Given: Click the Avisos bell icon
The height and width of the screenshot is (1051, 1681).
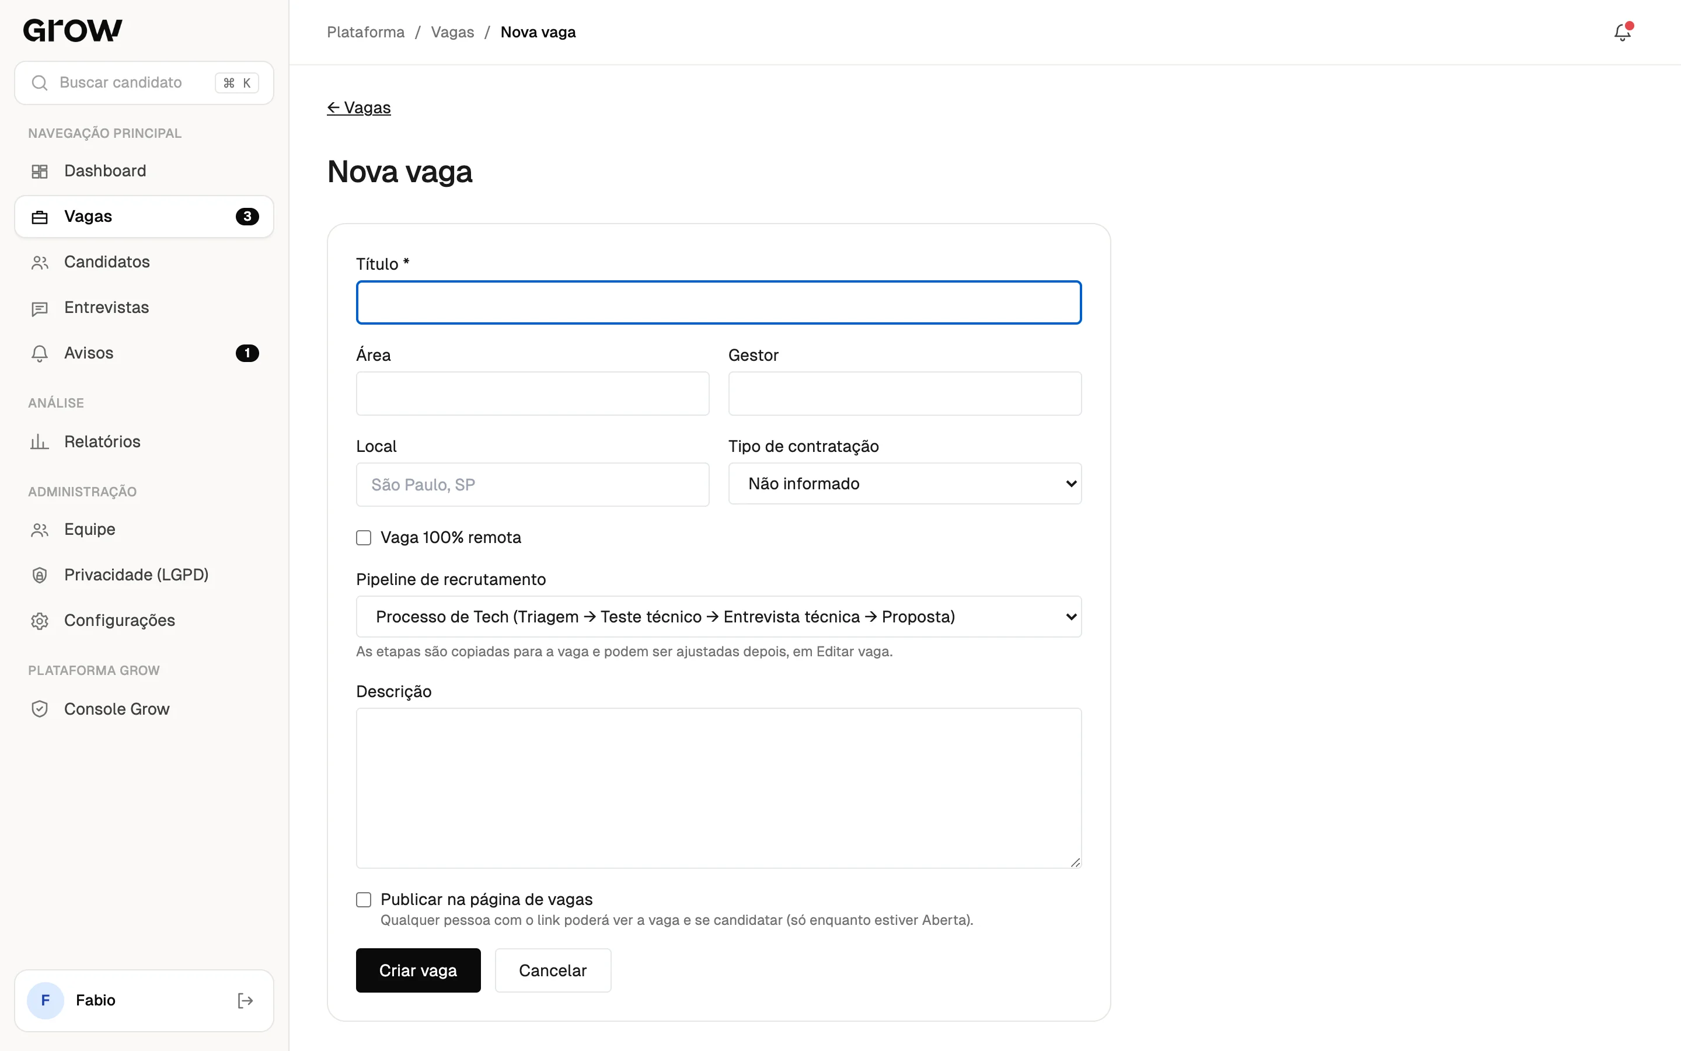Looking at the screenshot, I should click(x=40, y=353).
